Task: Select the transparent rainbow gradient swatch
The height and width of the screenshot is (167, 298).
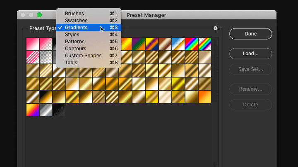Action: [205, 44]
